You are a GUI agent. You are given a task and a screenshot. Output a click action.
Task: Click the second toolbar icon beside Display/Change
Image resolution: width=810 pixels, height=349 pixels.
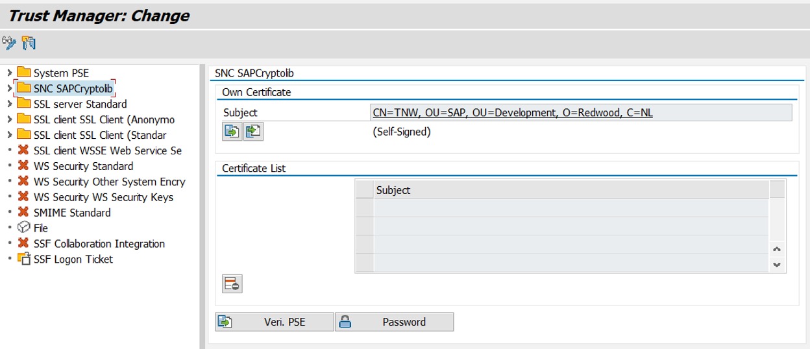[x=29, y=43]
